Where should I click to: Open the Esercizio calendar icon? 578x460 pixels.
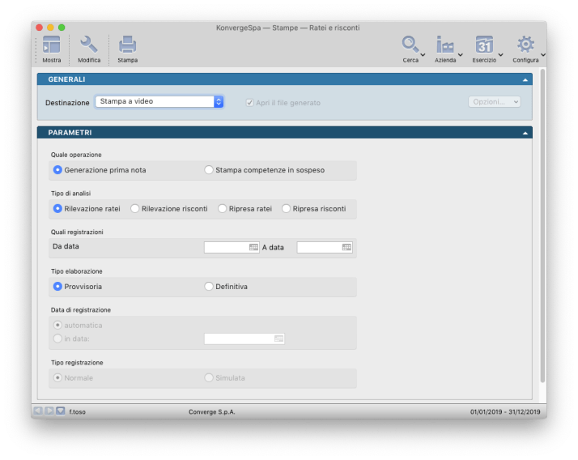pos(484,45)
